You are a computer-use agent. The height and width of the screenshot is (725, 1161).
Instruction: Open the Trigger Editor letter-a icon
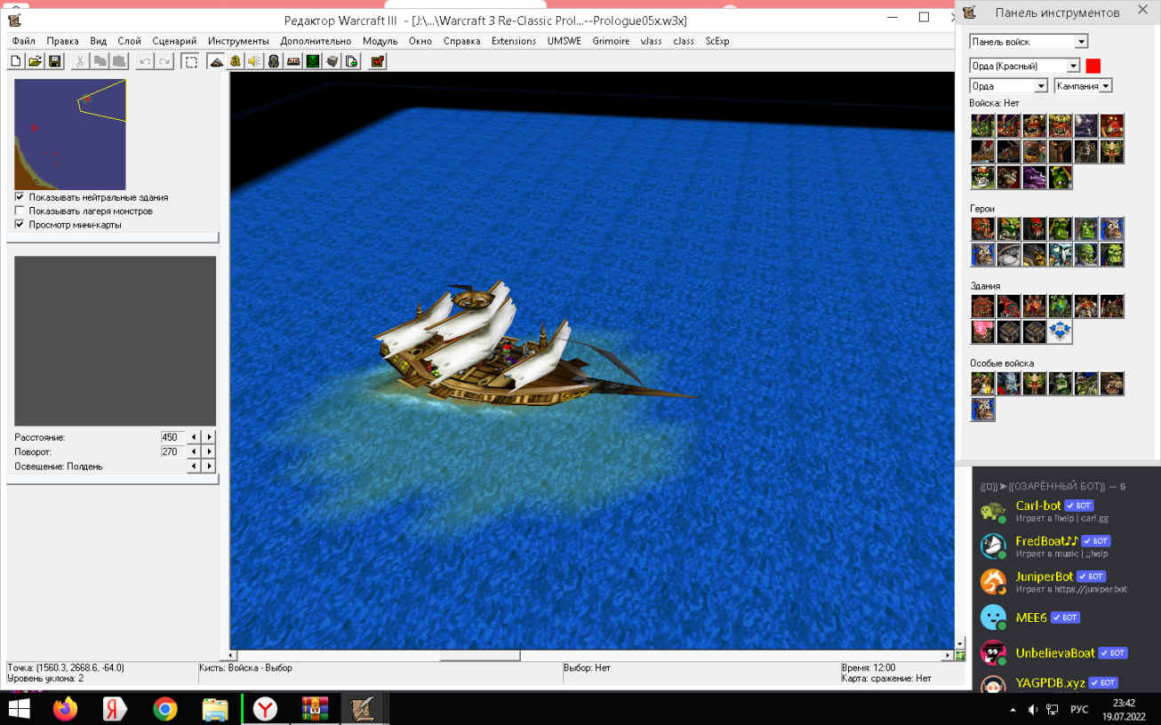pyautogui.click(x=236, y=61)
